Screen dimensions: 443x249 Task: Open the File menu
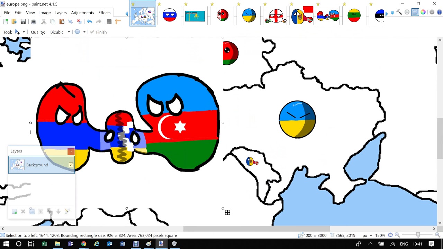tap(7, 12)
